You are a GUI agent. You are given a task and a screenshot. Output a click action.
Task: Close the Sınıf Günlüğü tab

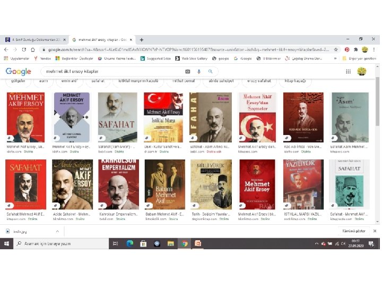coord(64,39)
